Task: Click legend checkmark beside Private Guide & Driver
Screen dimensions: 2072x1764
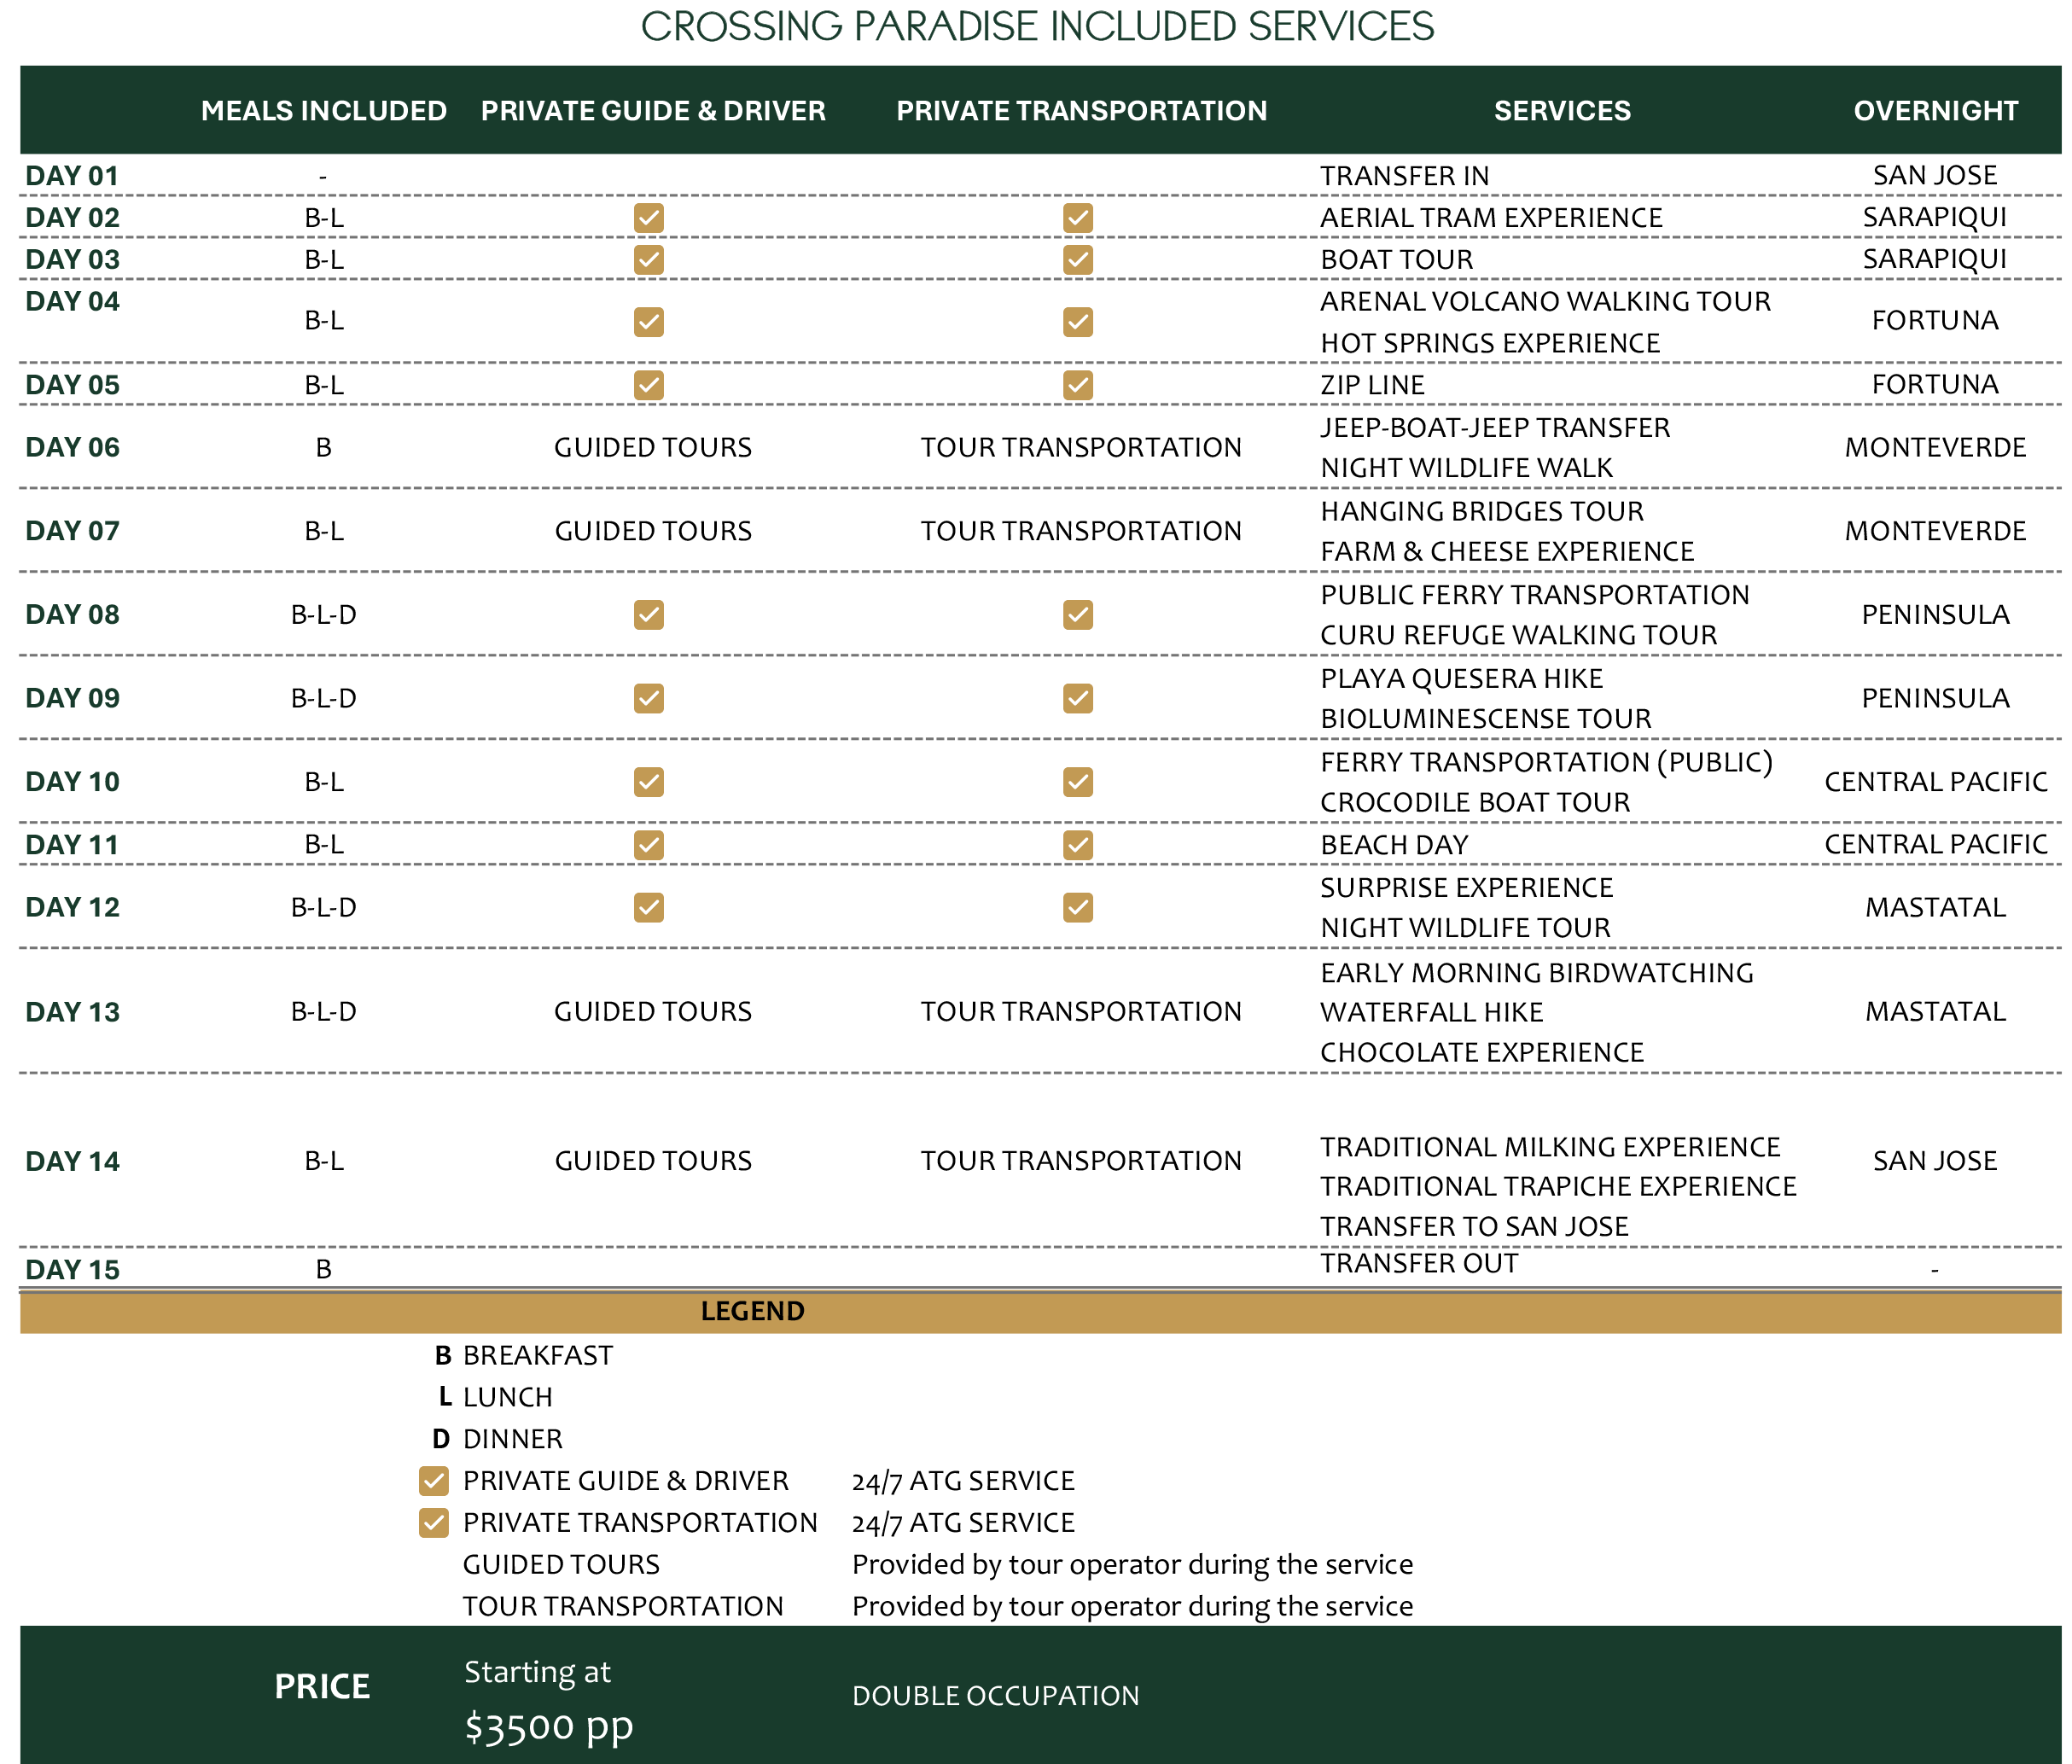Action: pyautogui.click(x=434, y=1481)
